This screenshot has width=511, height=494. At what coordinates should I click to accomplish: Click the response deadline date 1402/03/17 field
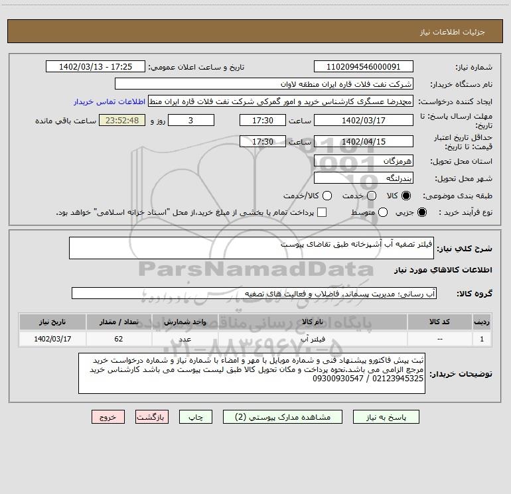click(x=364, y=121)
